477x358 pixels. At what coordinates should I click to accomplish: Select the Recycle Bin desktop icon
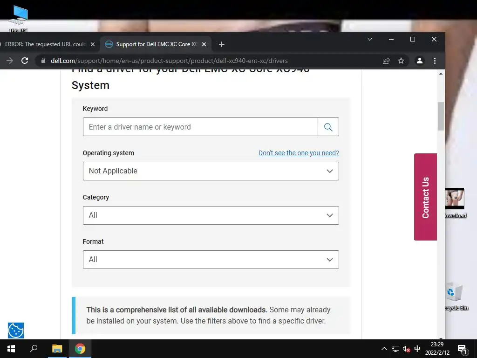tap(457, 296)
